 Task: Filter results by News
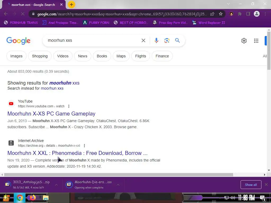(x=83, y=56)
